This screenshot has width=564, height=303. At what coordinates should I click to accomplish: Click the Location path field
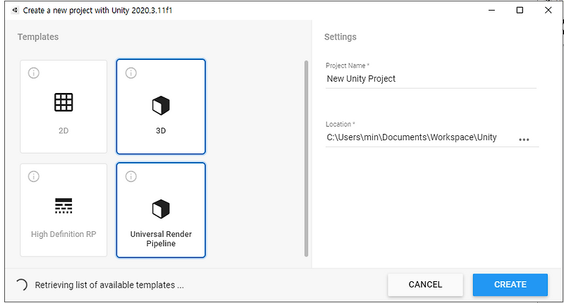point(416,137)
